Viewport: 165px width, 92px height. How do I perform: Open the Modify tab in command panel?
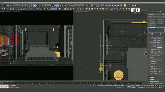tap(152, 11)
